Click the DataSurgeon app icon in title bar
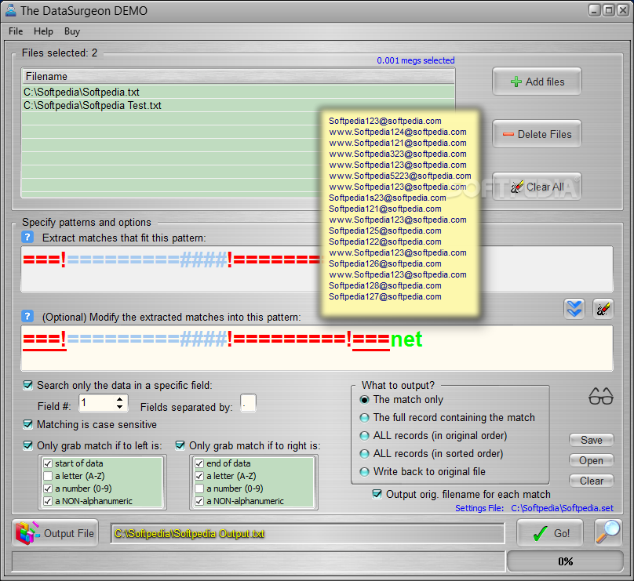 point(11,10)
